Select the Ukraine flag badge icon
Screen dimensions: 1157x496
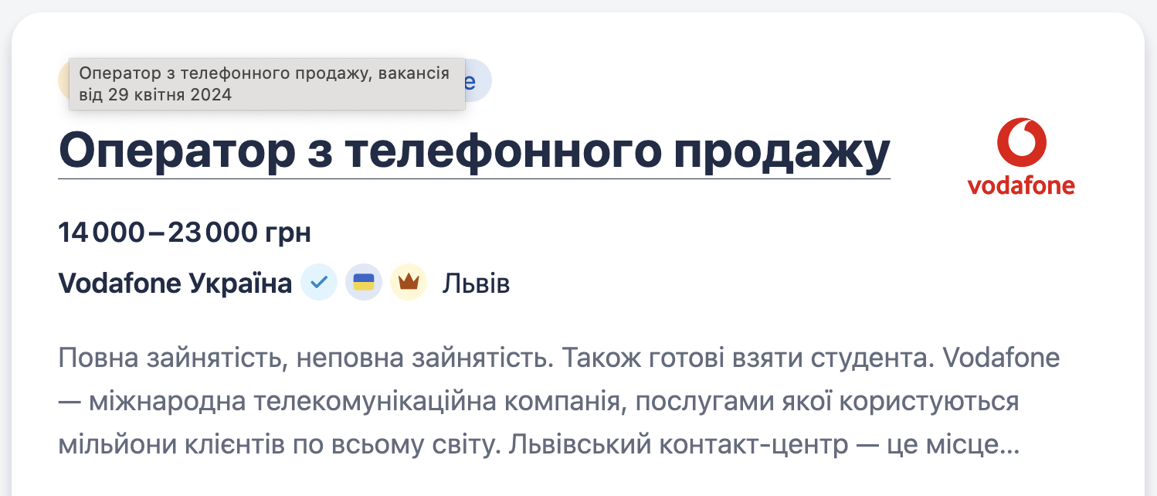[363, 283]
